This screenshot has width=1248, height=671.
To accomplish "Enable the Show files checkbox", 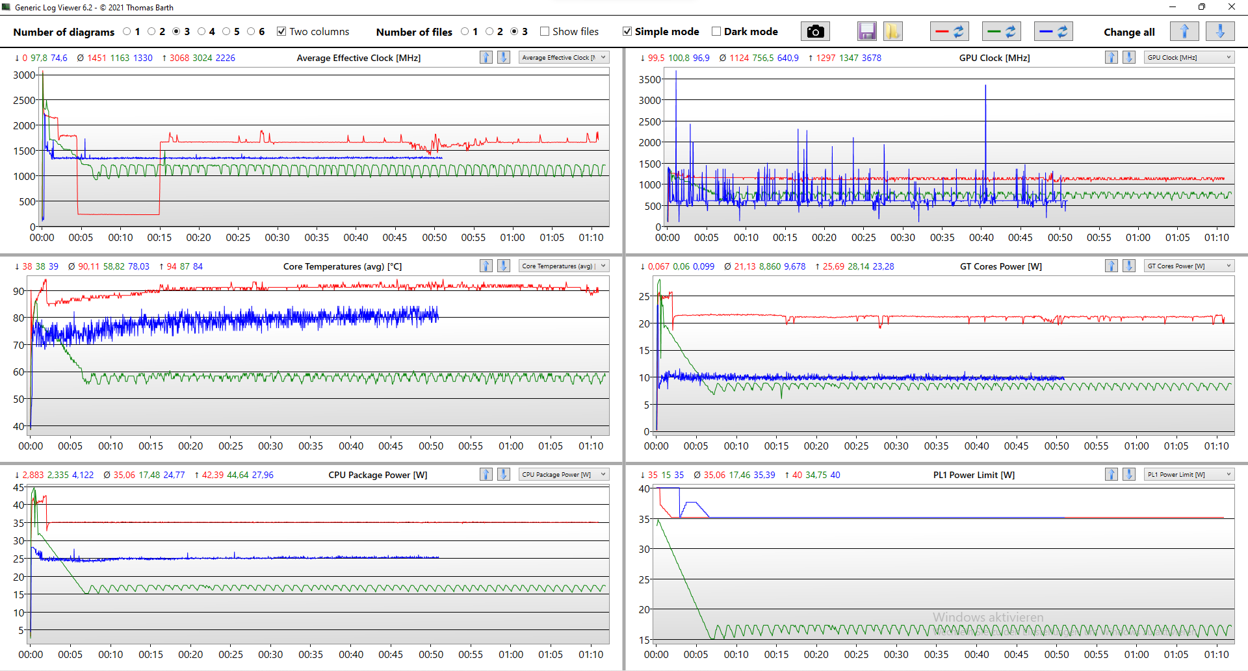I will coord(545,31).
